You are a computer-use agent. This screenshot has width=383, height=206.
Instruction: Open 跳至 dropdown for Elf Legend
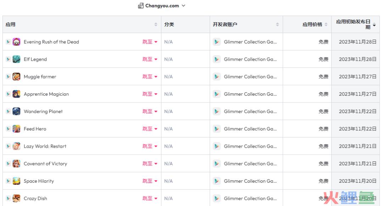pyautogui.click(x=150, y=59)
